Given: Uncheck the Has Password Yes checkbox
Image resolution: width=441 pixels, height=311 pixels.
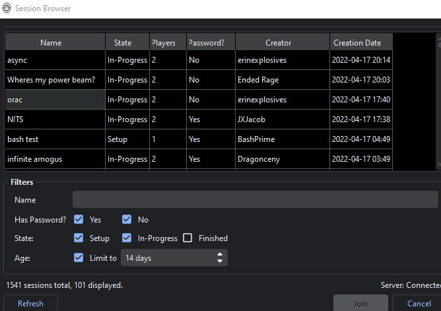Looking at the screenshot, I should [79, 219].
